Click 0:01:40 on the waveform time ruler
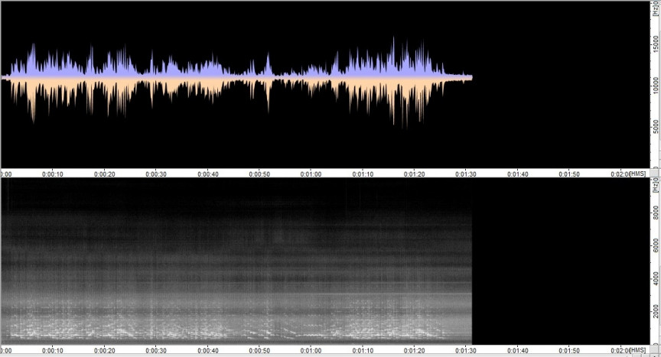This screenshot has height=357, width=661. click(517, 174)
